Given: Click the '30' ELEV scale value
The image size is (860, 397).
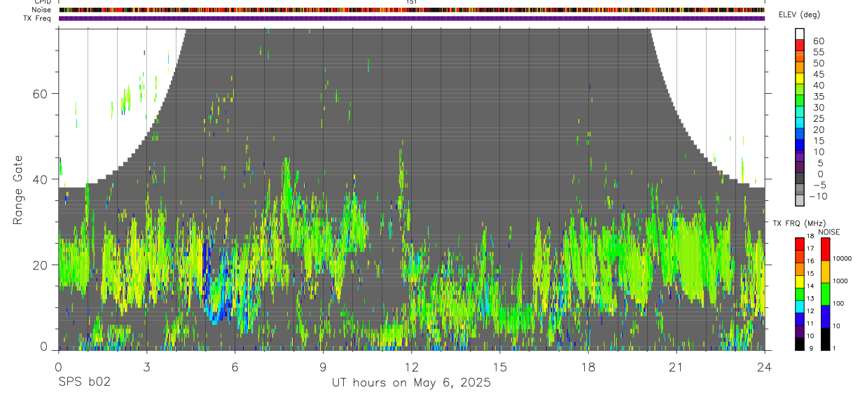Looking at the screenshot, I should point(819,108).
